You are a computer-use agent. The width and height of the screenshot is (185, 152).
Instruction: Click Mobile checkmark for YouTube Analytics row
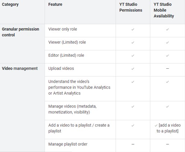pyautogui.click(x=167, y=82)
